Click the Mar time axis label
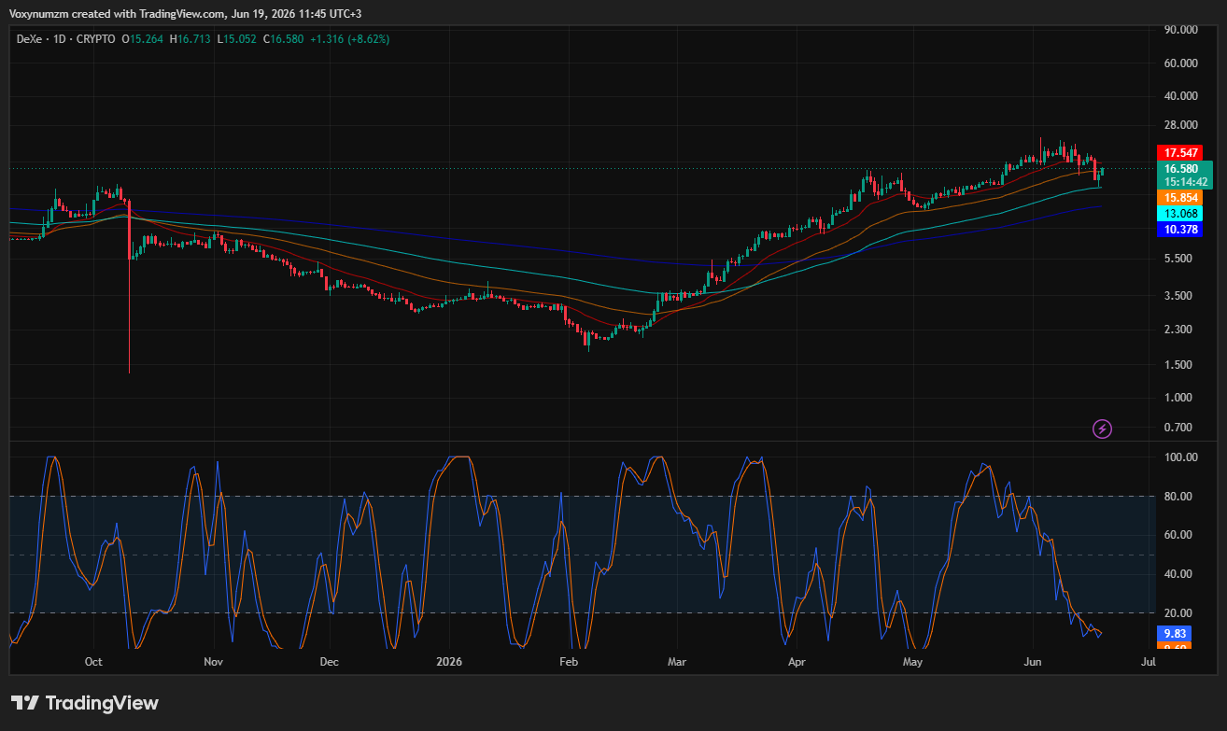Viewport: 1227px width, 731px height. 677,662
